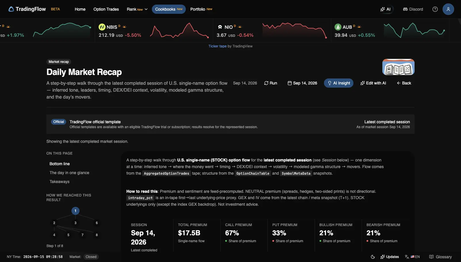Viewport: 461px width, 262px height.
Task: Open the help question mark icon
Action: pyautogui.click(x=435, y=9)
